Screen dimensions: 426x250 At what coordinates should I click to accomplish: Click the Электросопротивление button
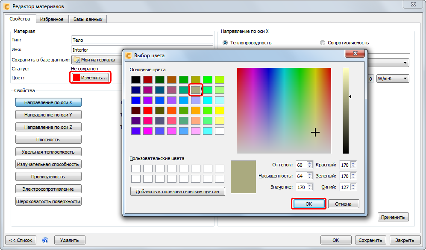click(48, 189)
